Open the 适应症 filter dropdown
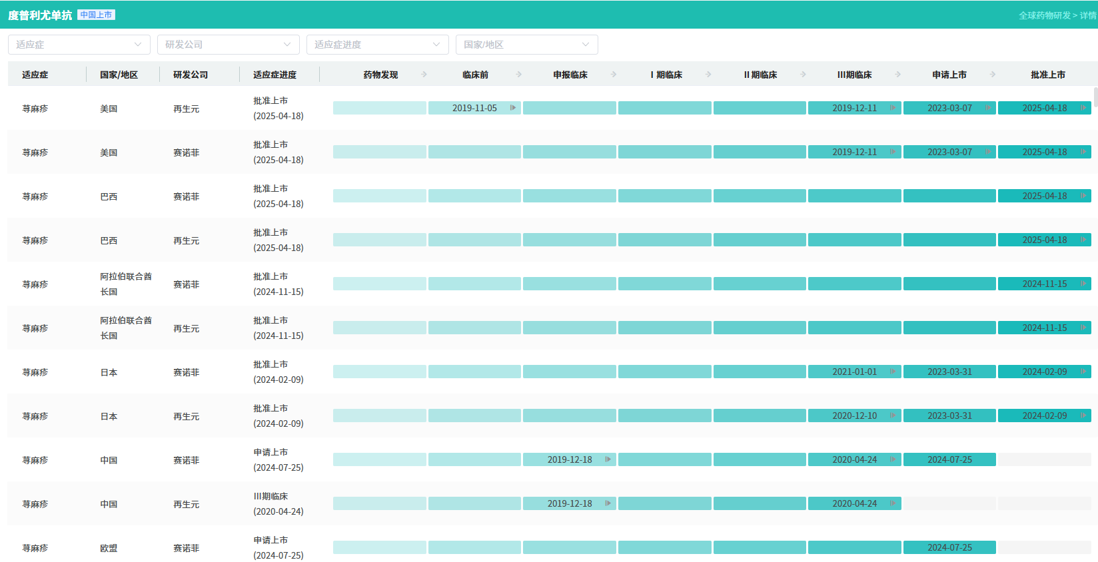This screenshot has height=562, width=1098. [79, 45]
